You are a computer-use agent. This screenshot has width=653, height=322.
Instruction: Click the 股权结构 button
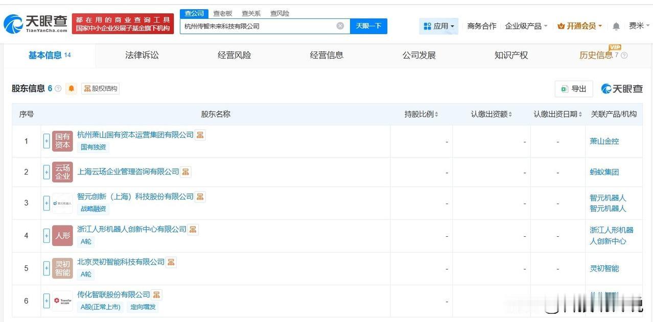100,89
